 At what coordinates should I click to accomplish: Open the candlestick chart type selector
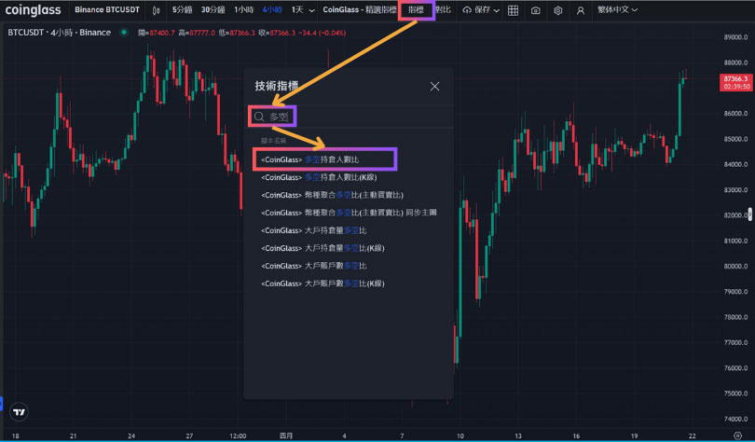[156, 10]
